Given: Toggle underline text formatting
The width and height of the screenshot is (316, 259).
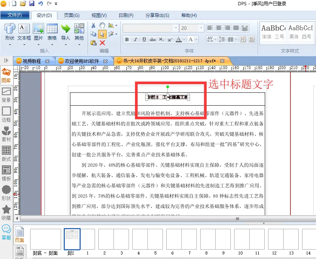Looking at the screenshot, I should click(x=144, y=40).
